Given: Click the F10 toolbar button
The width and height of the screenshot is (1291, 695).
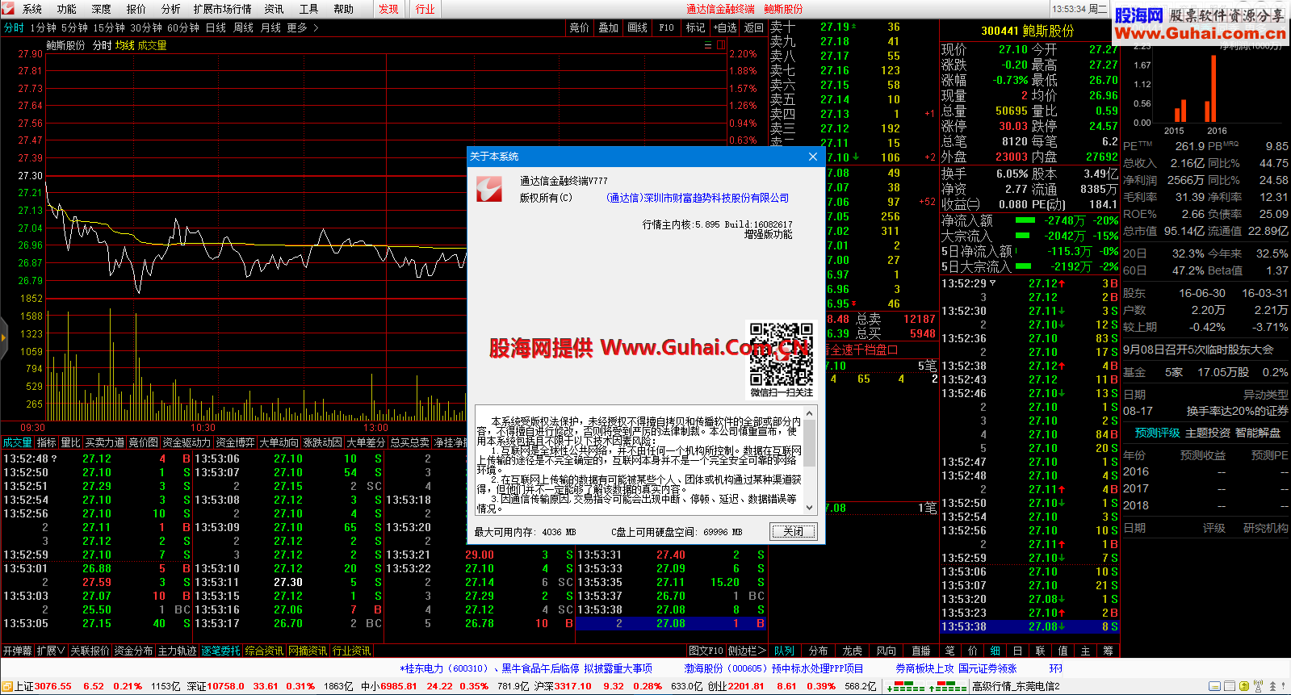Looking at the screenshot, I should point(667,27).
